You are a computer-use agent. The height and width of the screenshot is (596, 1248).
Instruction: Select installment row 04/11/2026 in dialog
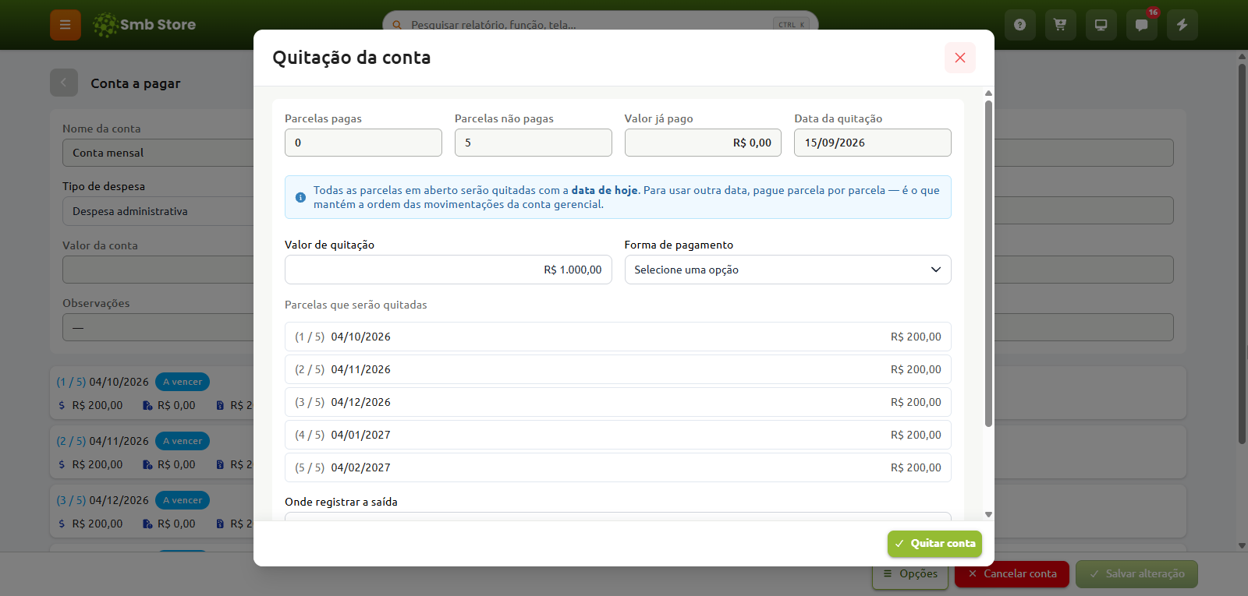(618, 369)
